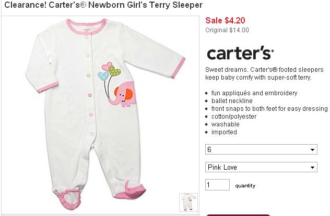Expand the Pink Love color dropdown

coord(261,167)
